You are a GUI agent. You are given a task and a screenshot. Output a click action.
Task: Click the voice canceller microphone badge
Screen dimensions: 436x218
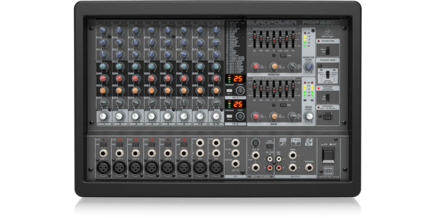click(x=283, y=142)
